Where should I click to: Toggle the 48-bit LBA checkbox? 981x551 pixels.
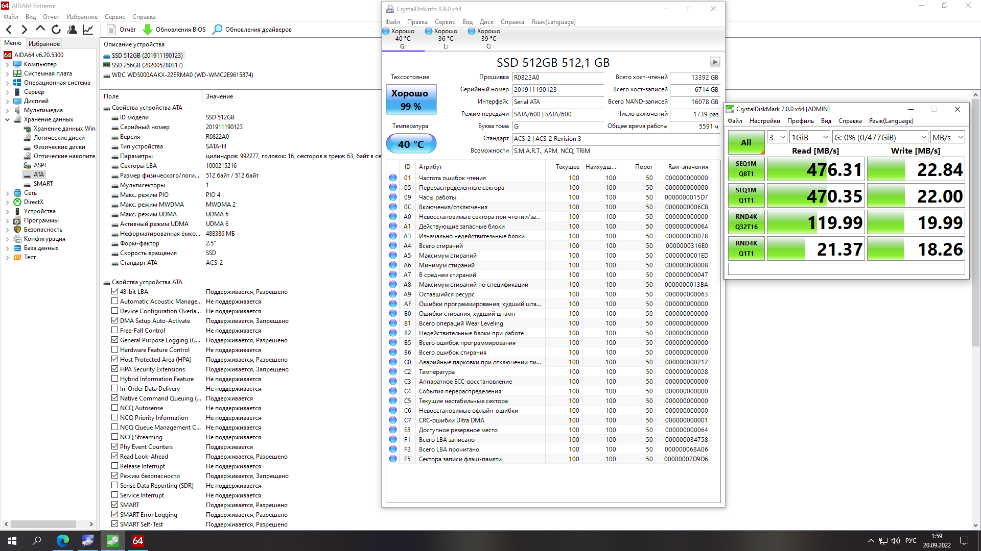pos(115,292)
